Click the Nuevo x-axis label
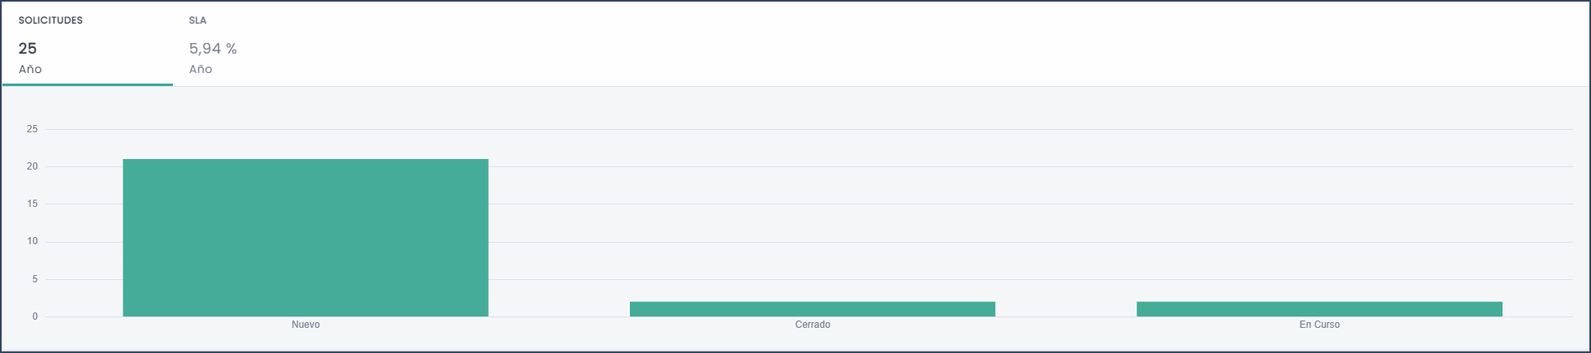This screenshot has height=353, width=1591. [306, 325]
